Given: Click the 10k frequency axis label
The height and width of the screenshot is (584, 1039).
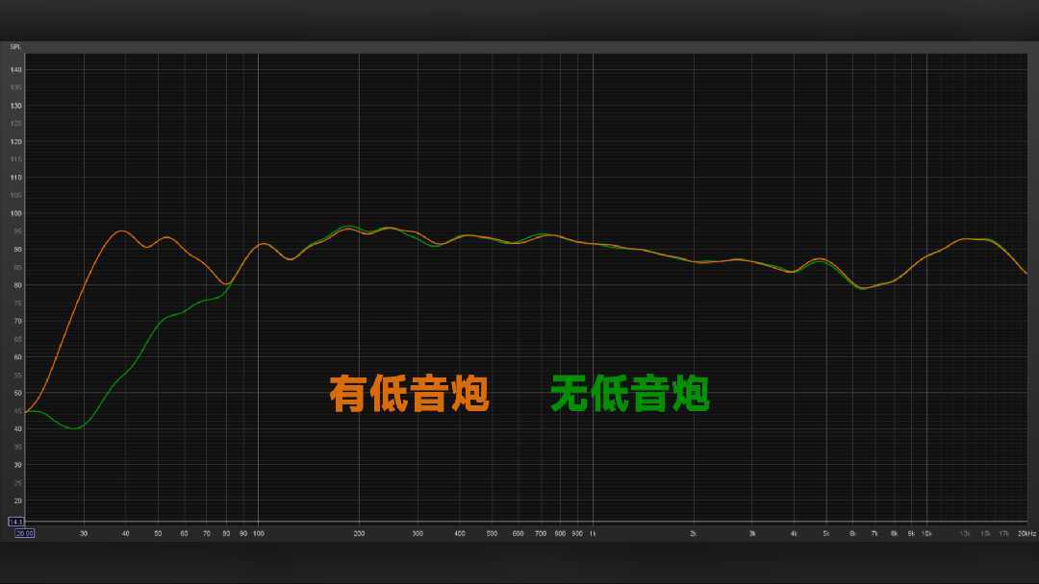Looking at the screenshot, I should point(926,533).
